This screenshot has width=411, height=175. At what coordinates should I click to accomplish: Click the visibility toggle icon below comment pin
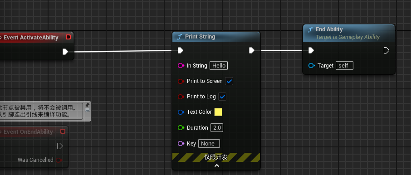point(87,110)
